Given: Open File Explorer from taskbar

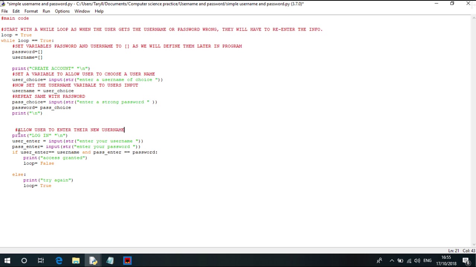Looking at the screenshot, I should point(76,261).
